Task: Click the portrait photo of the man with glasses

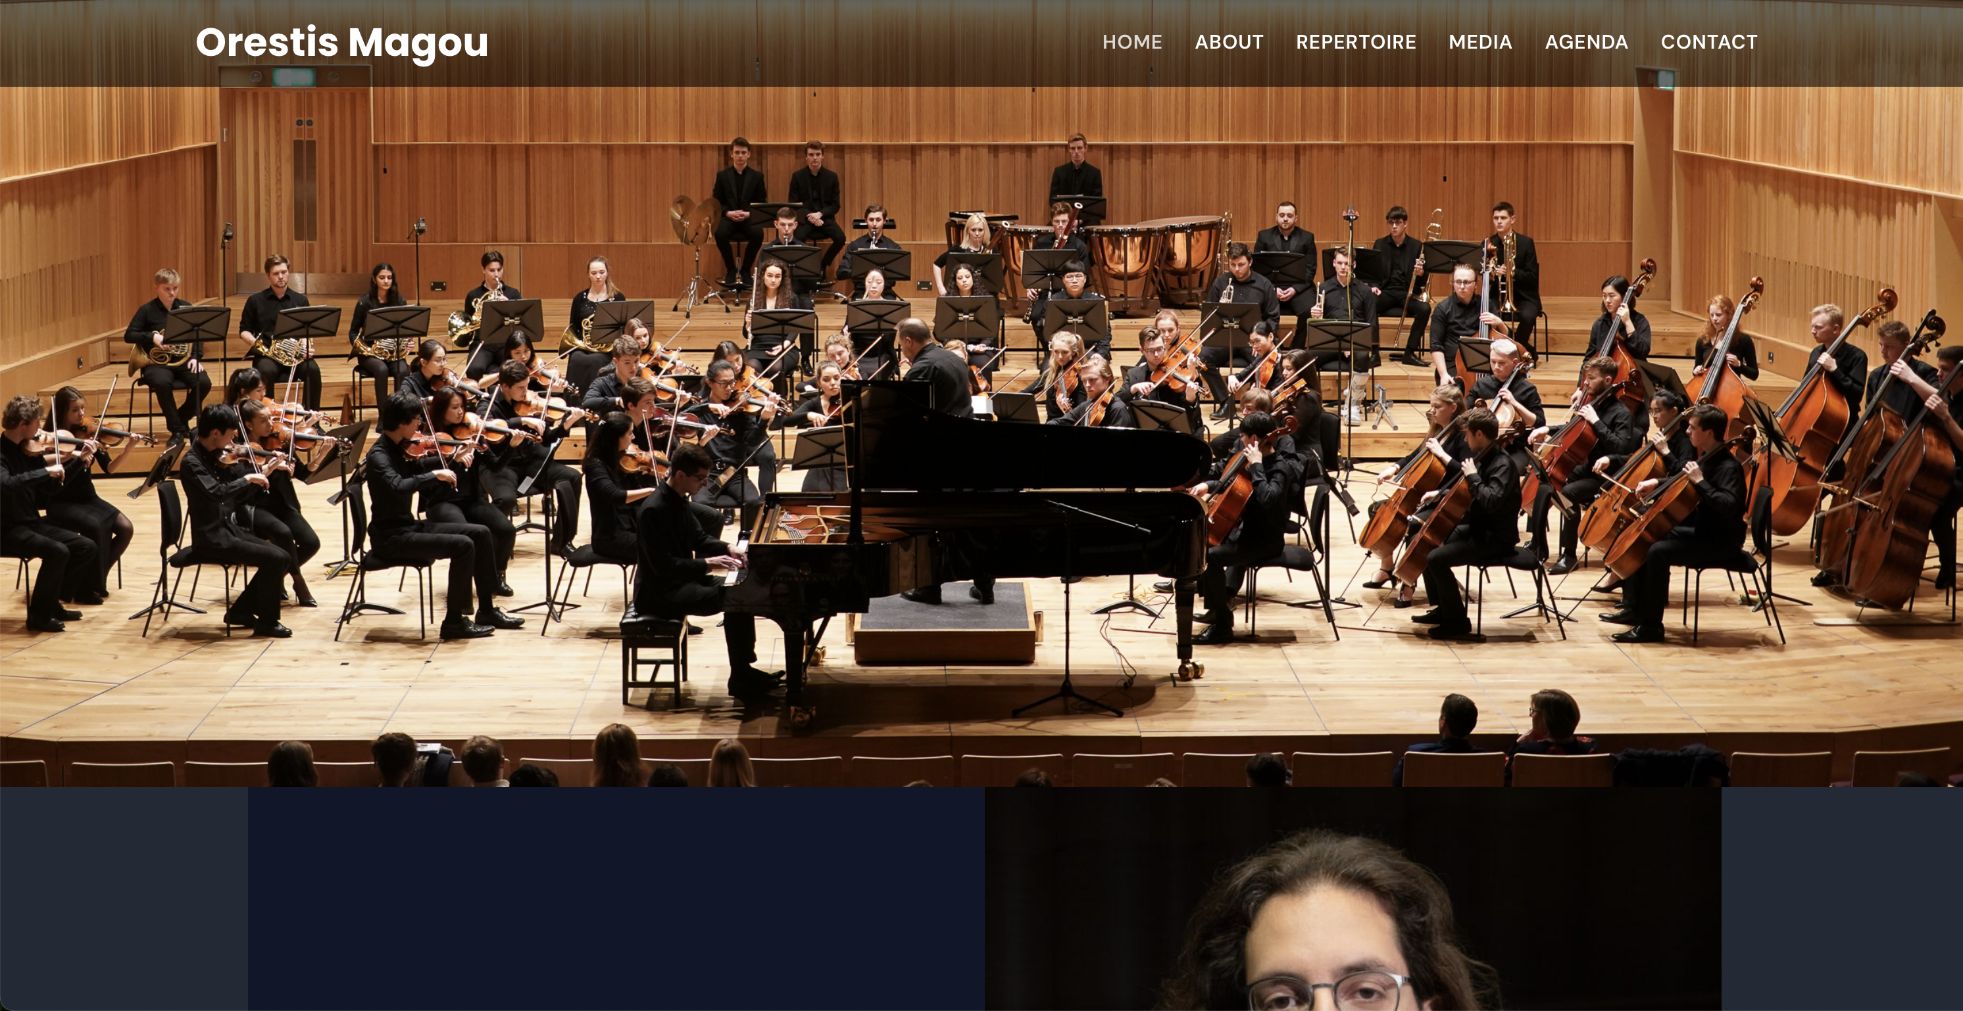Action: pyautogui.click(x=1353, y=899)
